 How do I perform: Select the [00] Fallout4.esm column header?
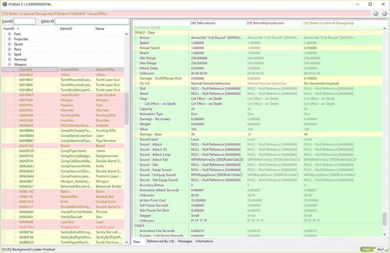coord(217,23)
